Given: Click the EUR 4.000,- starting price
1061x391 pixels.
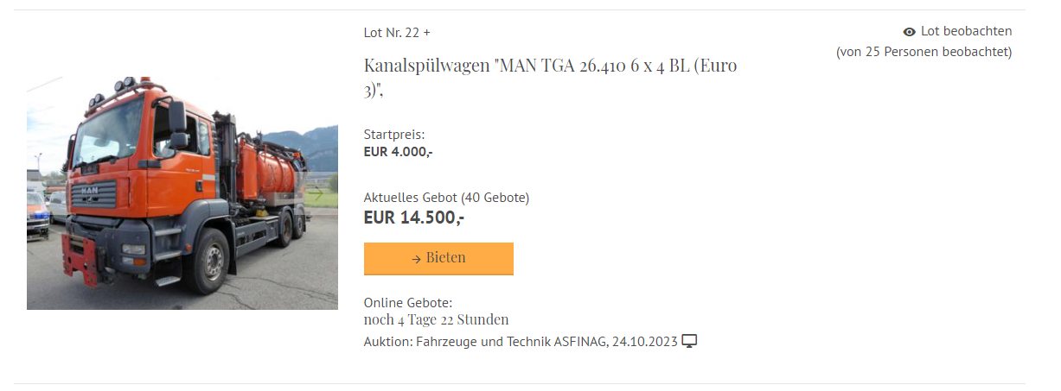Looking at the screenshot, I should [x=399, y=151].
